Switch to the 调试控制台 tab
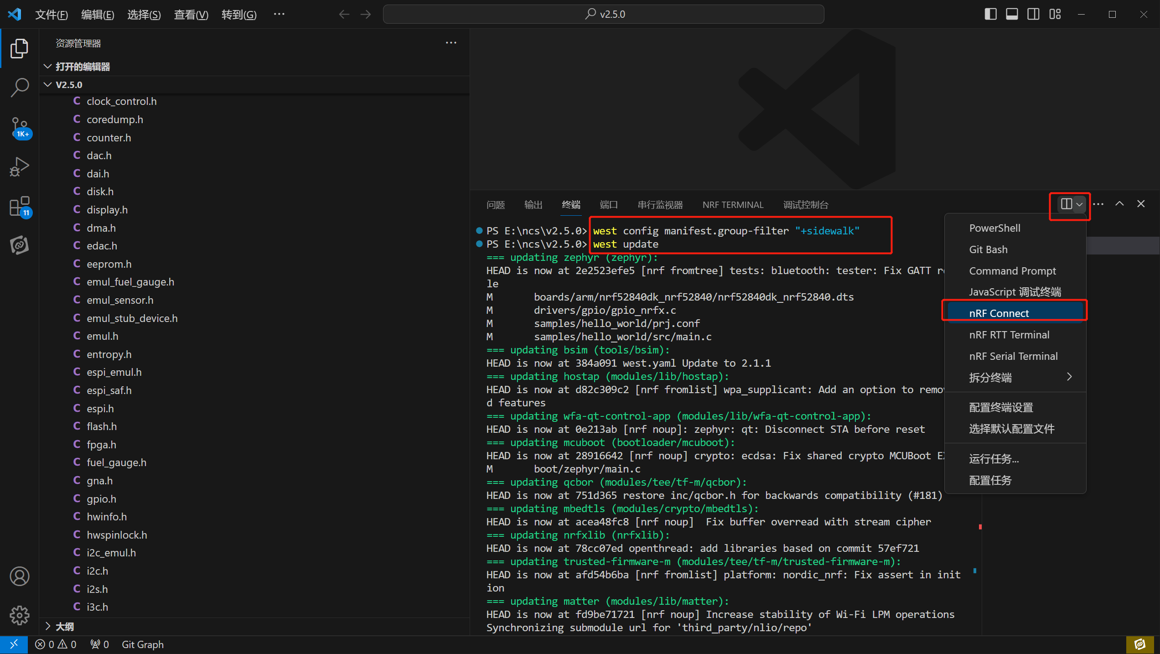1160x654 pixels. 806,205
